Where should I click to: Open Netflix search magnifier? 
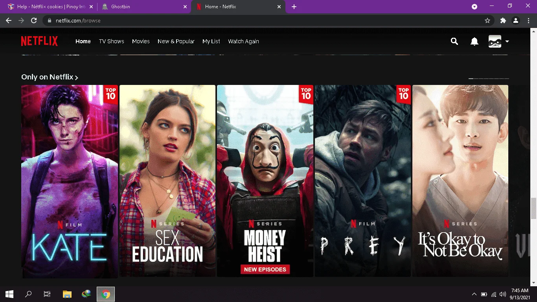(454, 41)
